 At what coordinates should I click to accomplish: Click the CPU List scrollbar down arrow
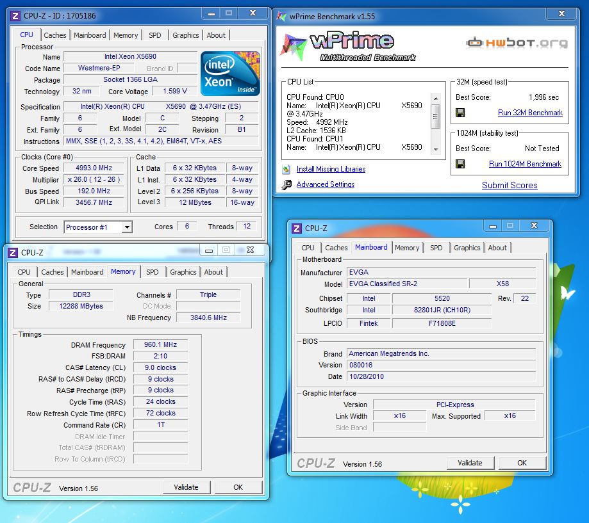tap(436, 149)
